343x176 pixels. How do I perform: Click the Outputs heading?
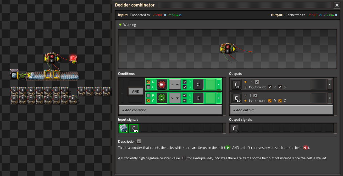coord(235,74)
